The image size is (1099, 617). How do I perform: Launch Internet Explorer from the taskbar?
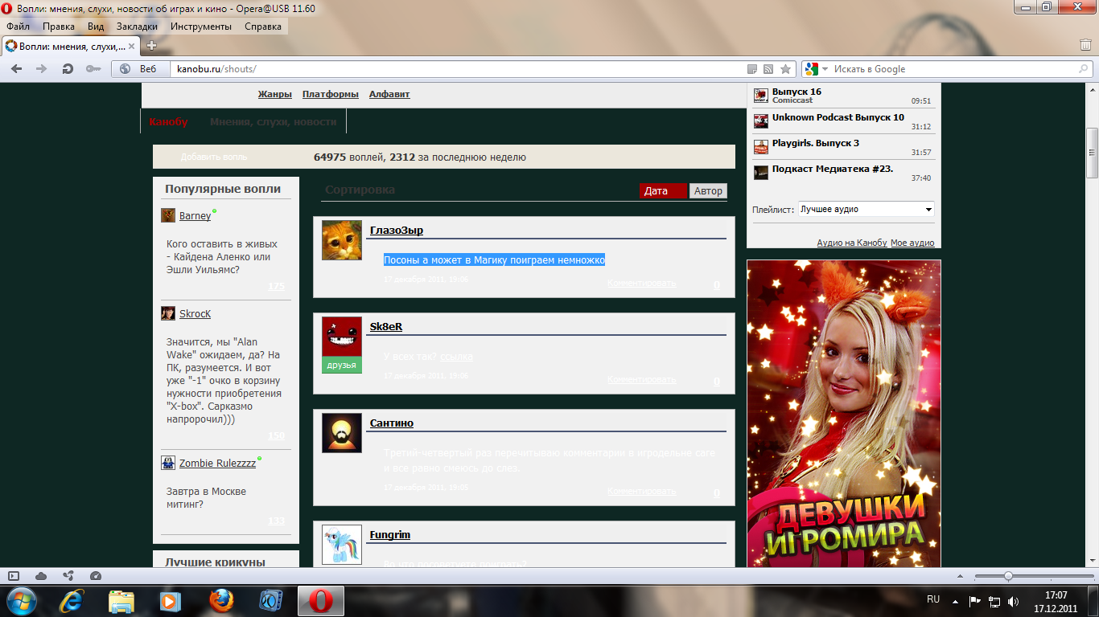(x=72, y=600)
